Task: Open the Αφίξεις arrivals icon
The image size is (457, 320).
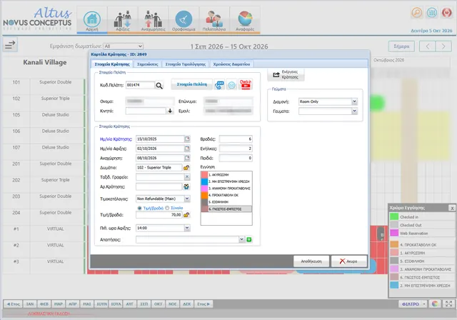Action: 123,19
